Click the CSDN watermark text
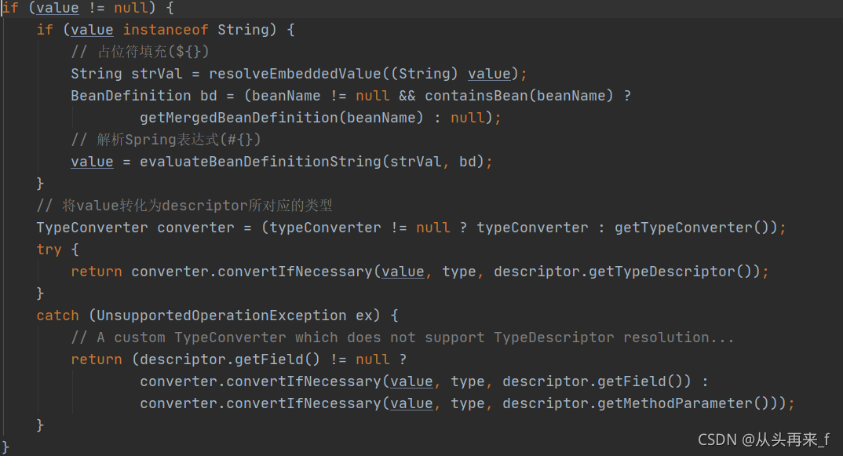 pyautogui.click(x=764, y=440)
